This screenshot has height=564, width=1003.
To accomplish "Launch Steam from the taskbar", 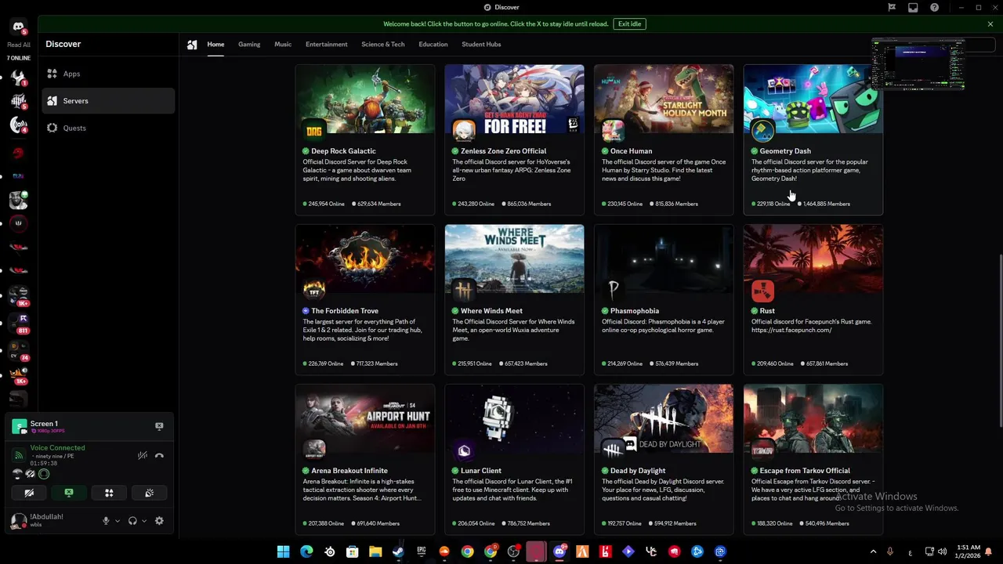I will (x=398, y=551).
